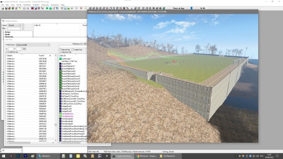Click the small button beside Layout dropdown
The width and height of the screenshot is (283, 159).
[23, 25]
